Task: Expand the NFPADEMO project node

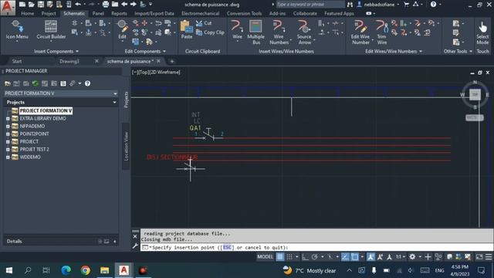Action: pos(8,126)
